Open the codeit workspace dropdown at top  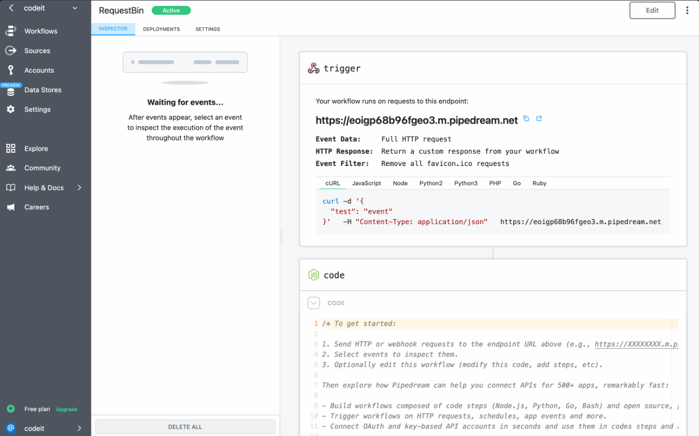[x=75, y=8]
